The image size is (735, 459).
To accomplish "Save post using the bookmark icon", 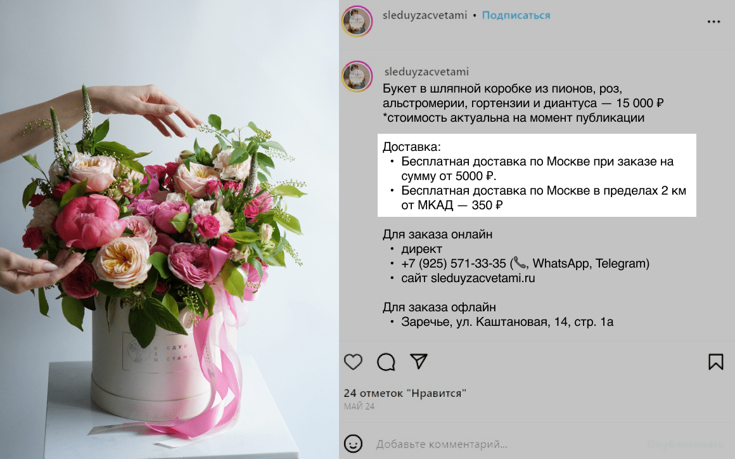I will coord(715,362).
